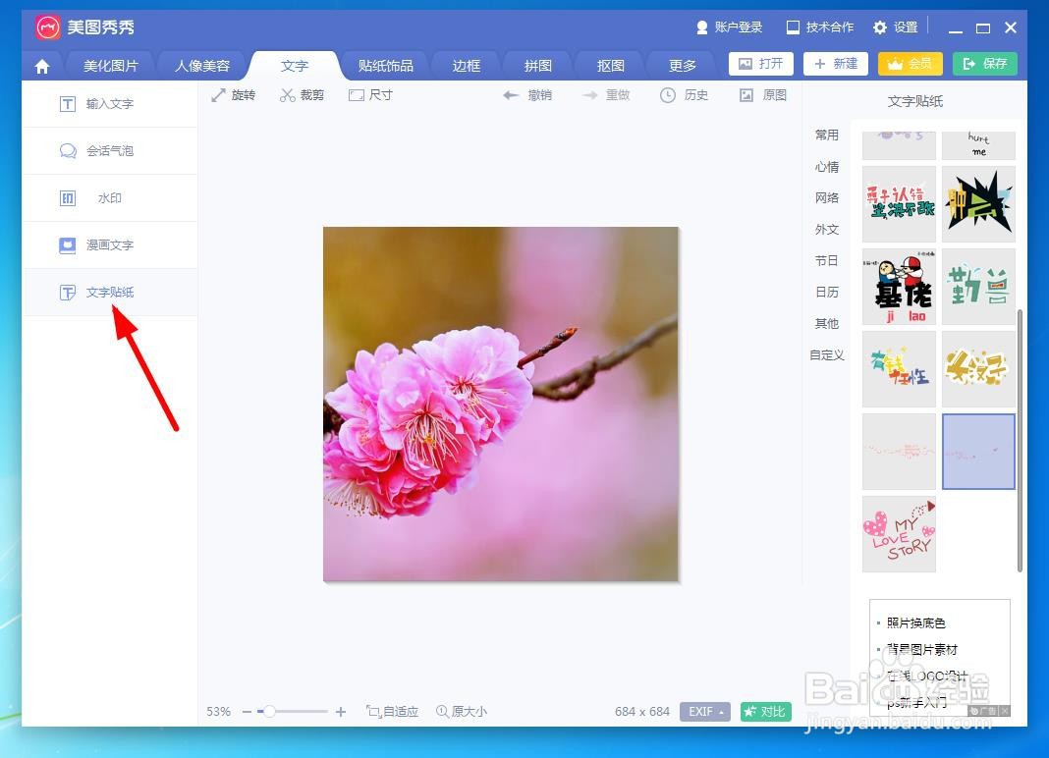This screenshot has height=758, width=1049.
Task: Open the 背景图片素材 link
Action: pos(922,650)
